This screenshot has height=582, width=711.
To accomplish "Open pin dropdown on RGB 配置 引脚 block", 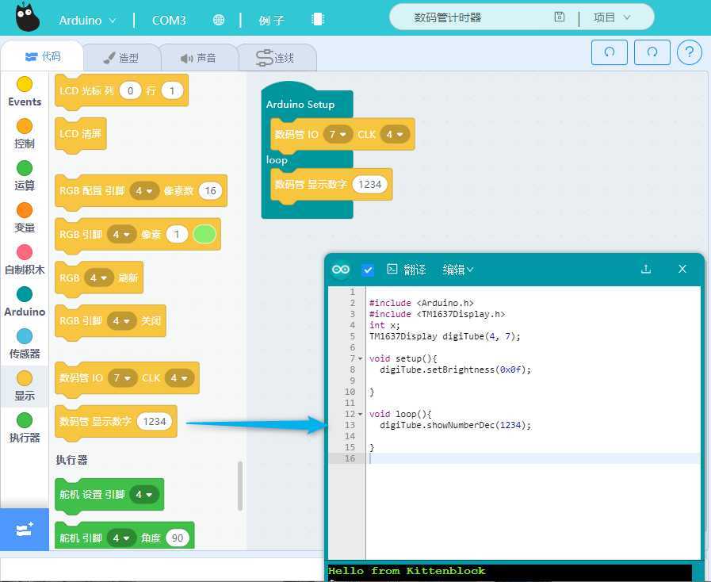I will (x=144, y=191).
